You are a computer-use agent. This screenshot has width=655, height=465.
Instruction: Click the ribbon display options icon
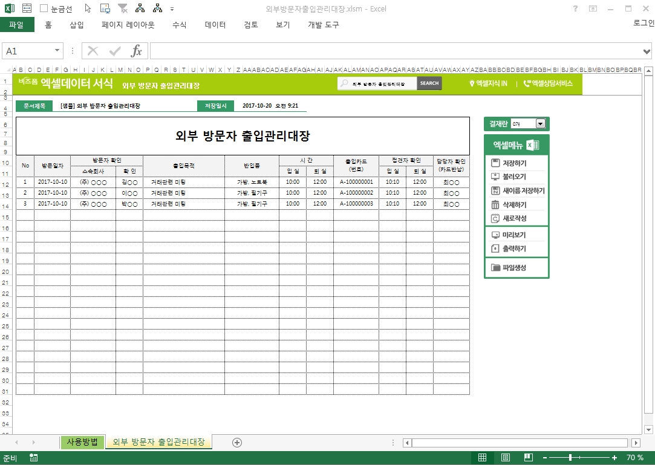593,8
